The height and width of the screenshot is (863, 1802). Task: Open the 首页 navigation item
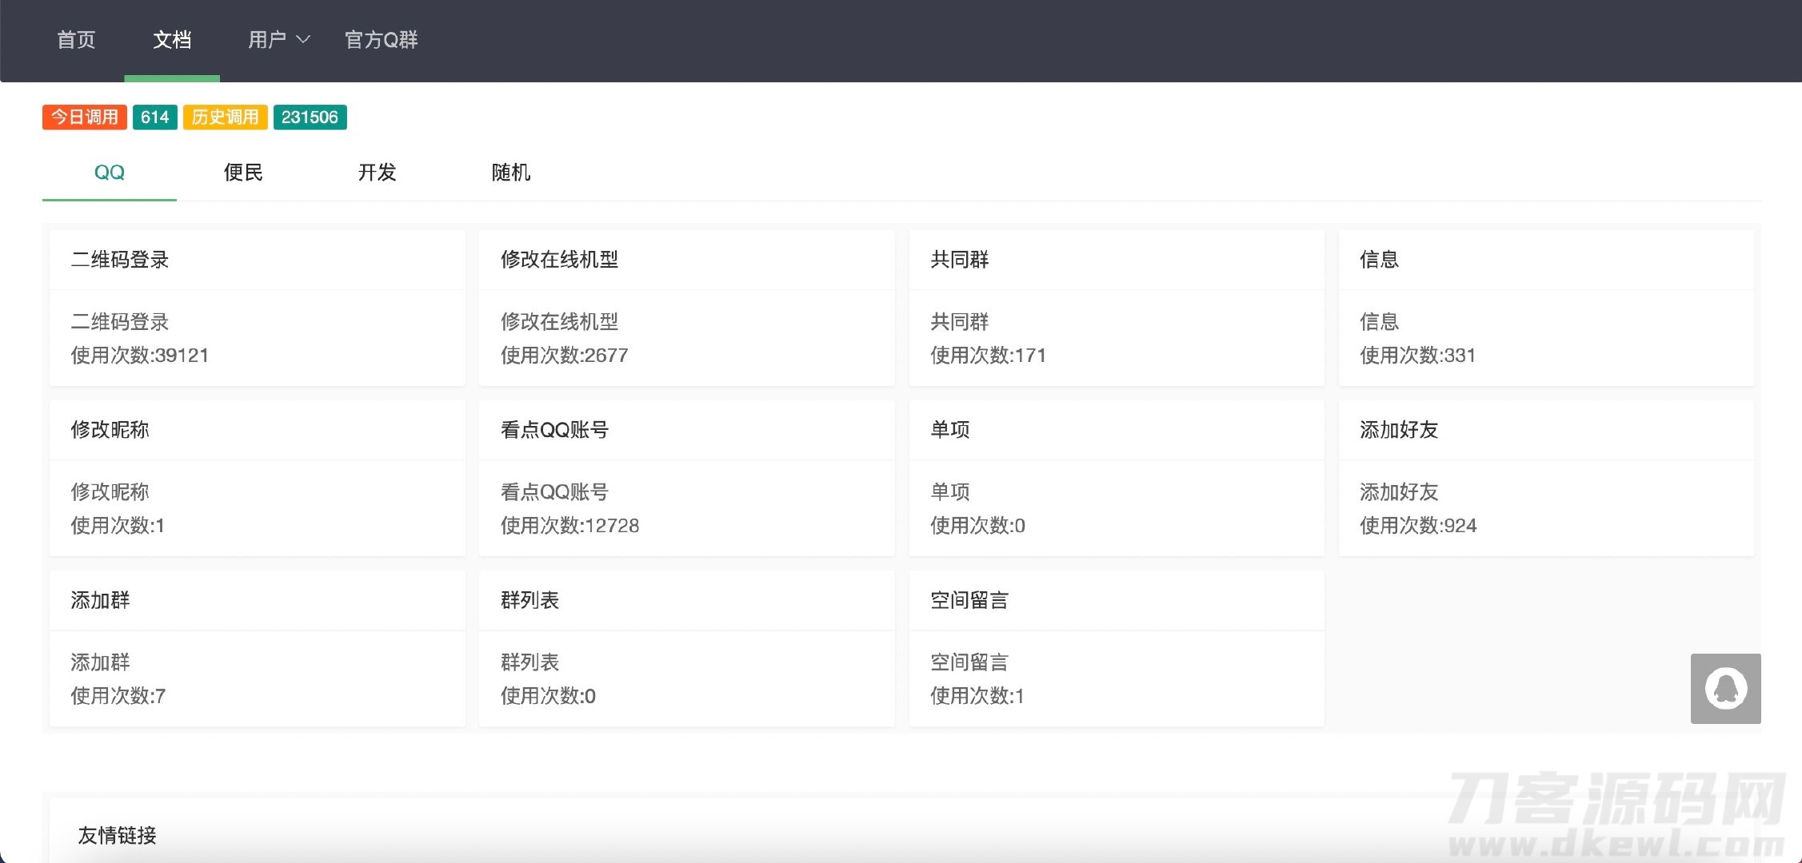[x=76, y=39]
